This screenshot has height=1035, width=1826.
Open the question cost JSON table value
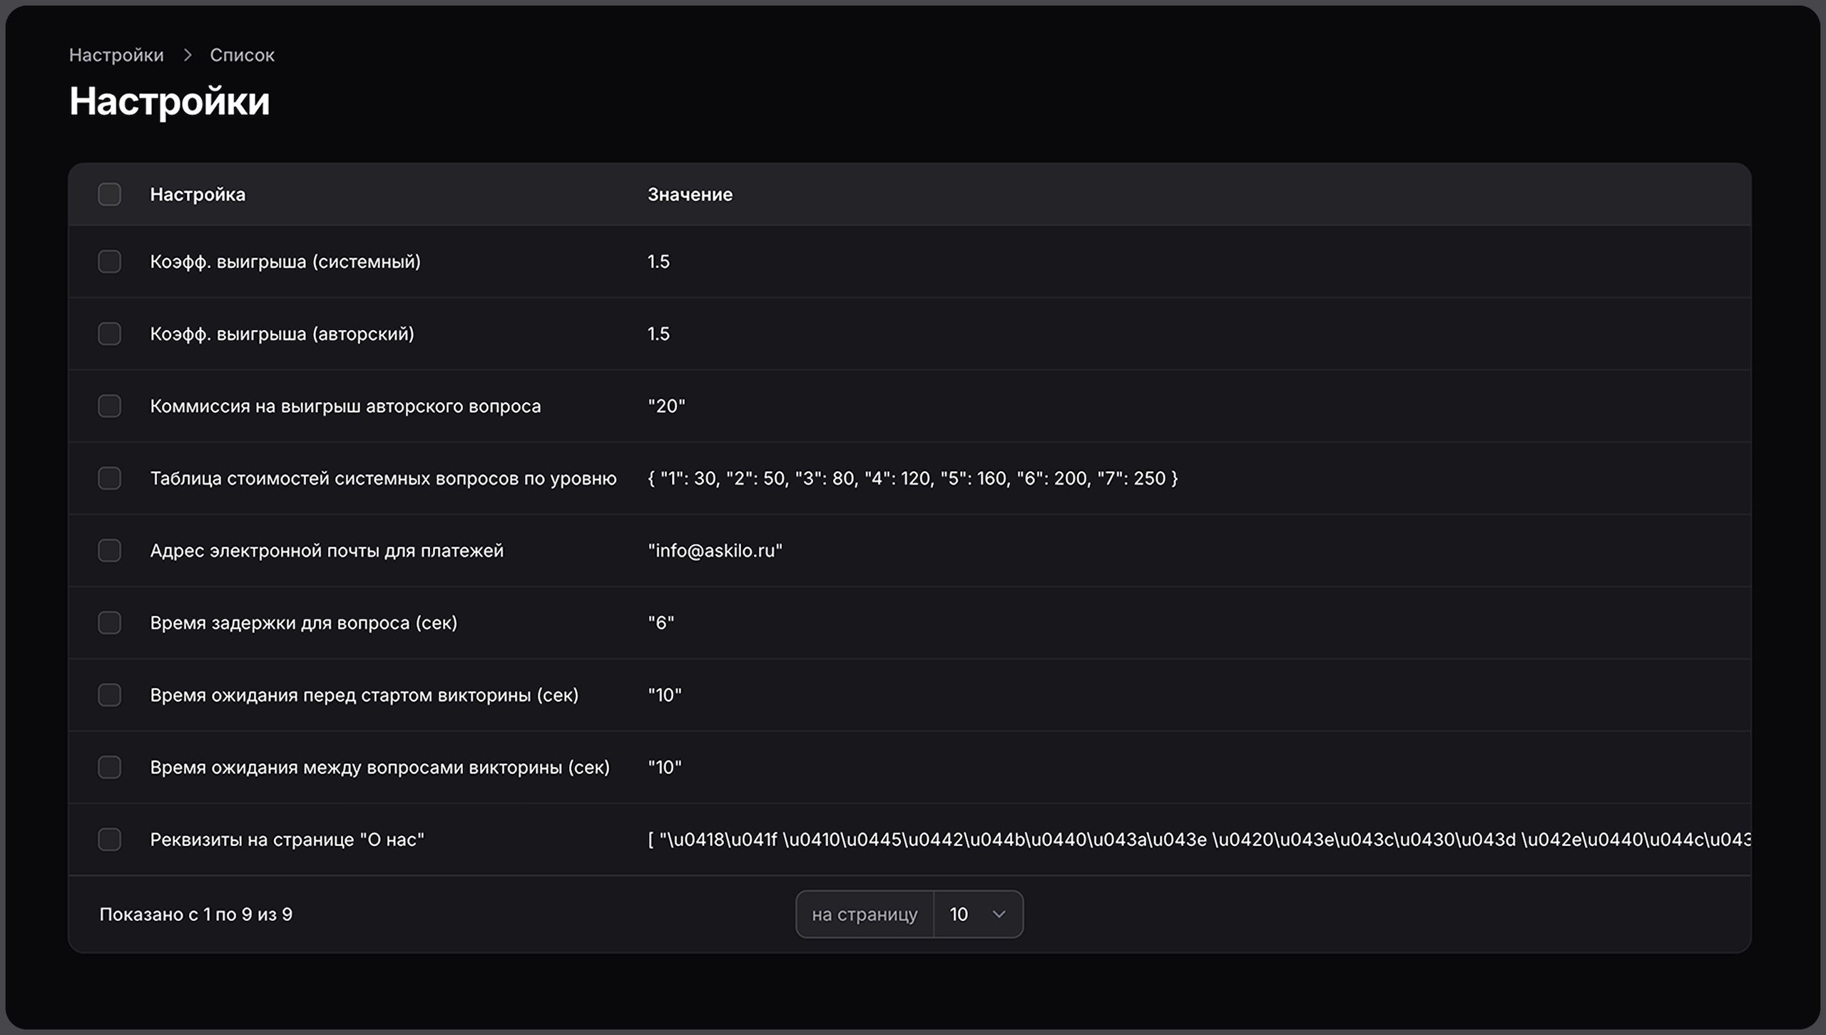[x=912, y=478]
